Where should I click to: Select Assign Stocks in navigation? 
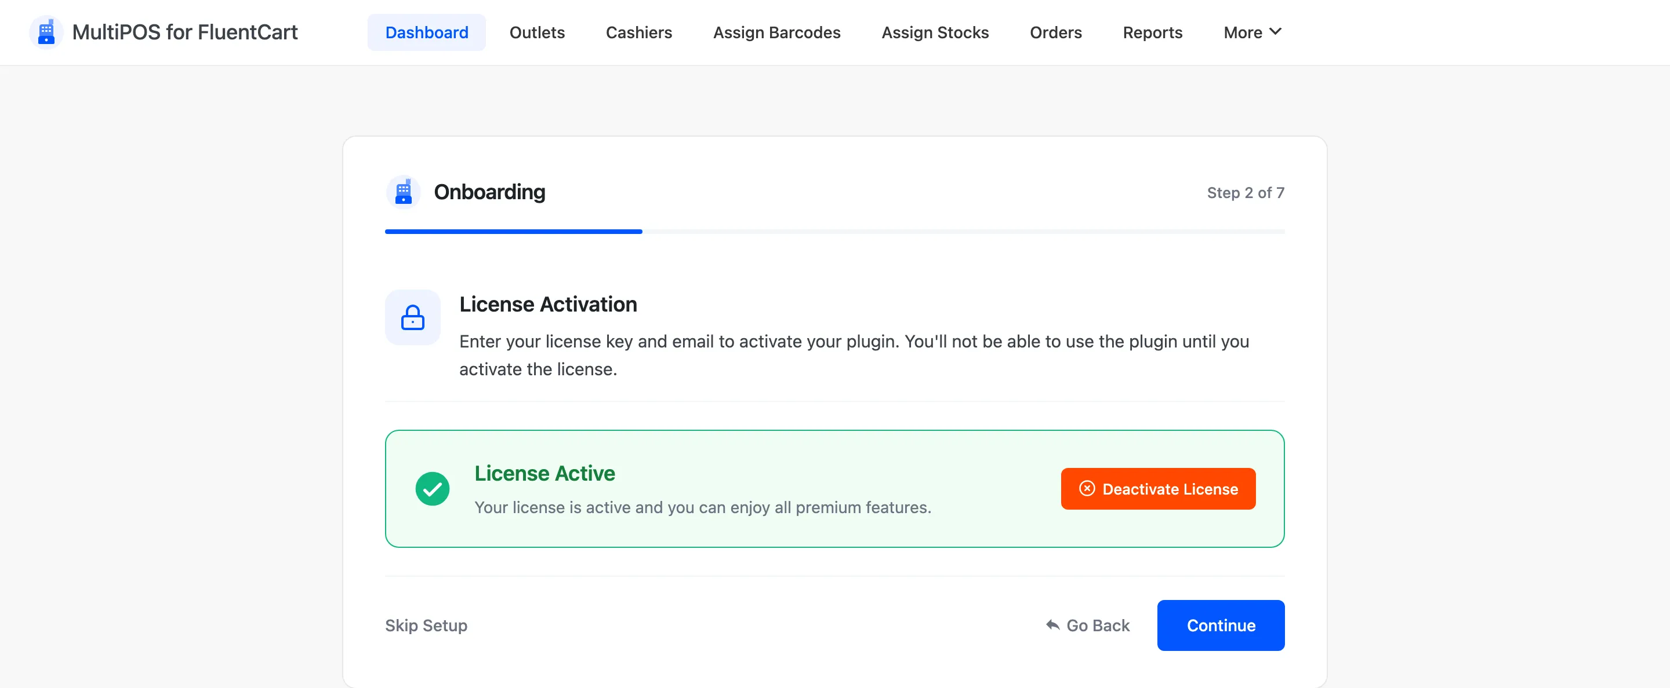(x=935, y=32)
